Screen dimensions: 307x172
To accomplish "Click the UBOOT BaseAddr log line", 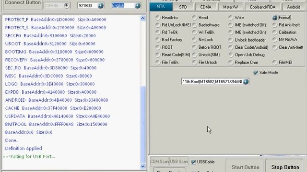I will (50, 43).
